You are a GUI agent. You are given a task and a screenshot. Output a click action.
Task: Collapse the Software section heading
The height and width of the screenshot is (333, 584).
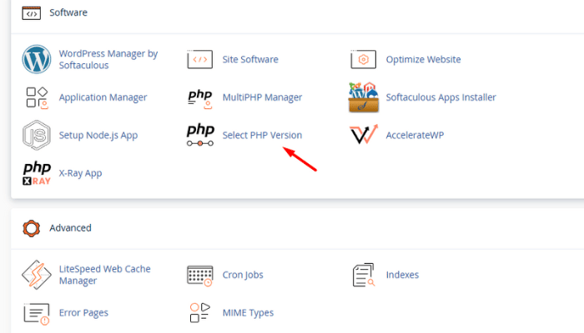click(68, 12)
